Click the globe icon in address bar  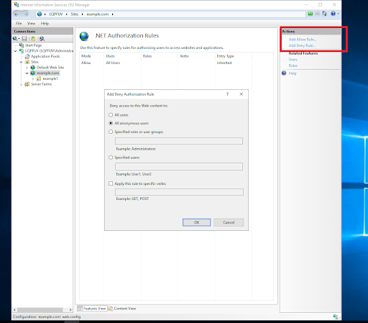(x=40, y=14)
